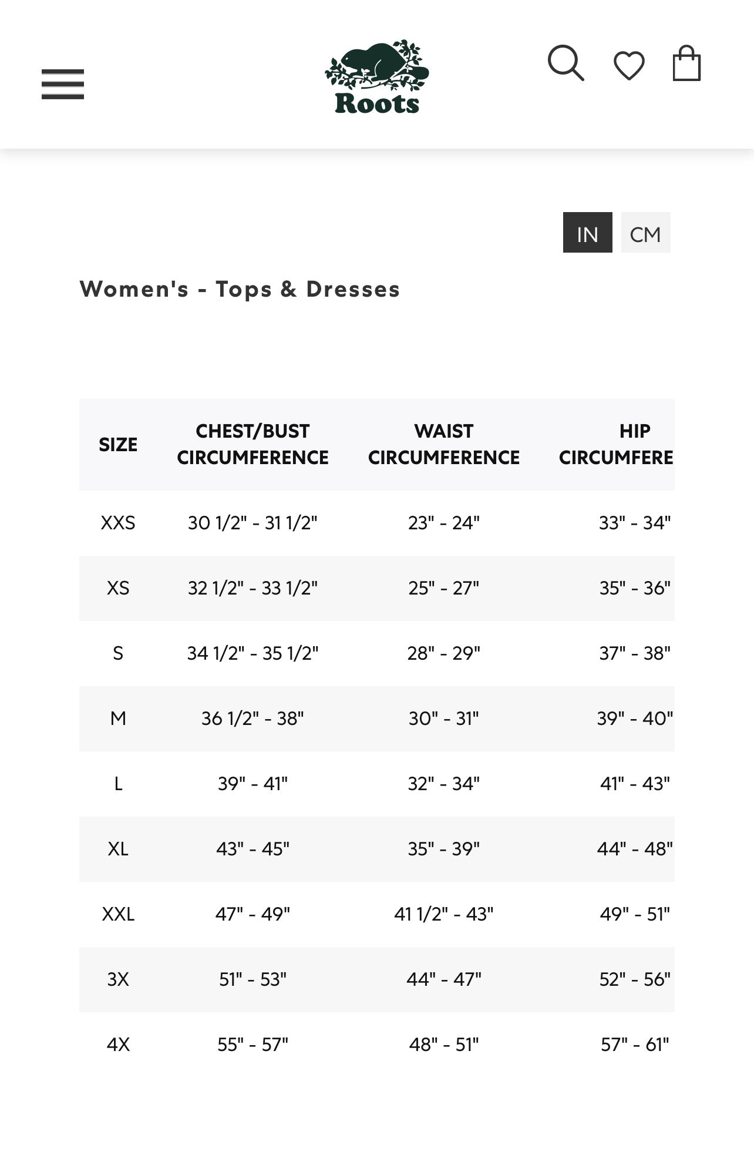Select the XS size row label
The height and width of the screenshot is (1155, 754).
tap(118, 588)
